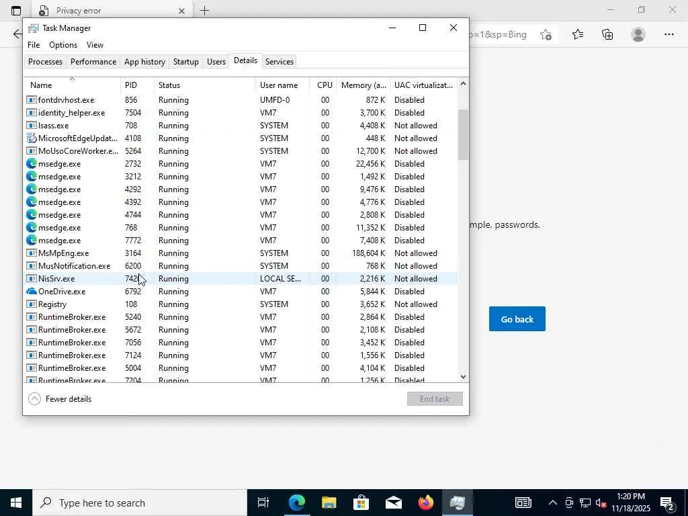Open Microsoft Edge from the taskbar
The width and height of the screenshot is (688, 516).
point(296,503)
